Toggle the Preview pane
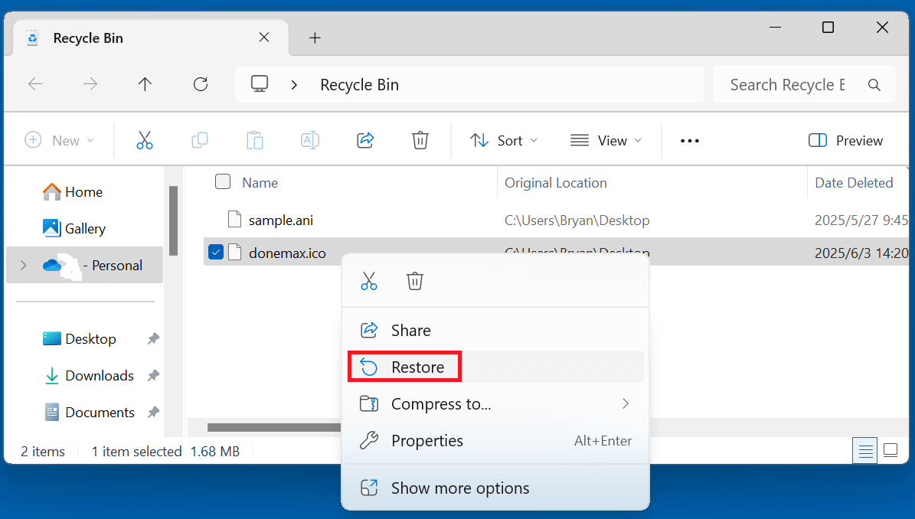 pos(845,141)
